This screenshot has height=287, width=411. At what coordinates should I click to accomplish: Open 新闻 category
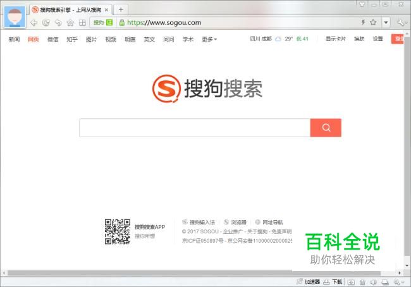click(14, 39)
